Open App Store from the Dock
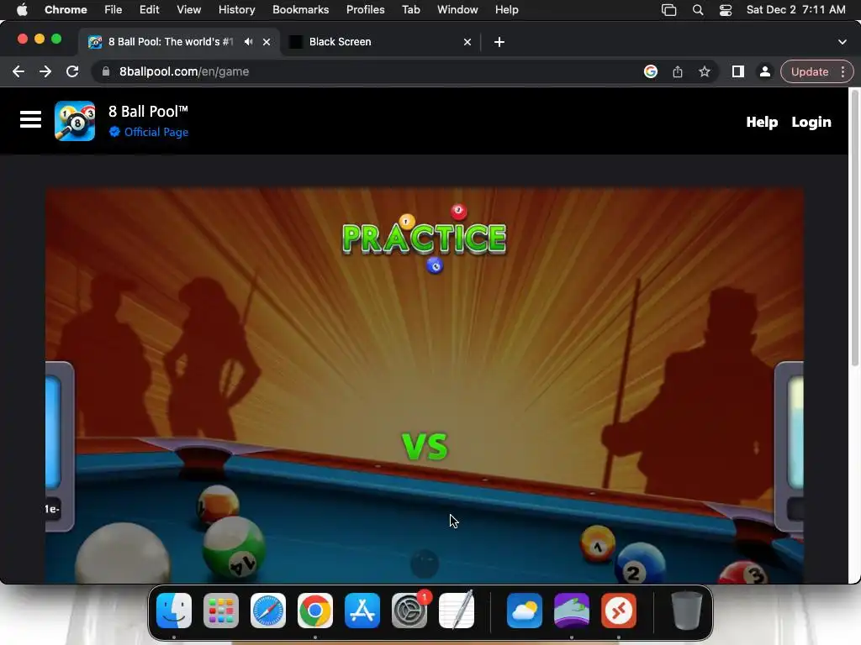The width and height of the screenshot is (861, 645). pos(362,611)
